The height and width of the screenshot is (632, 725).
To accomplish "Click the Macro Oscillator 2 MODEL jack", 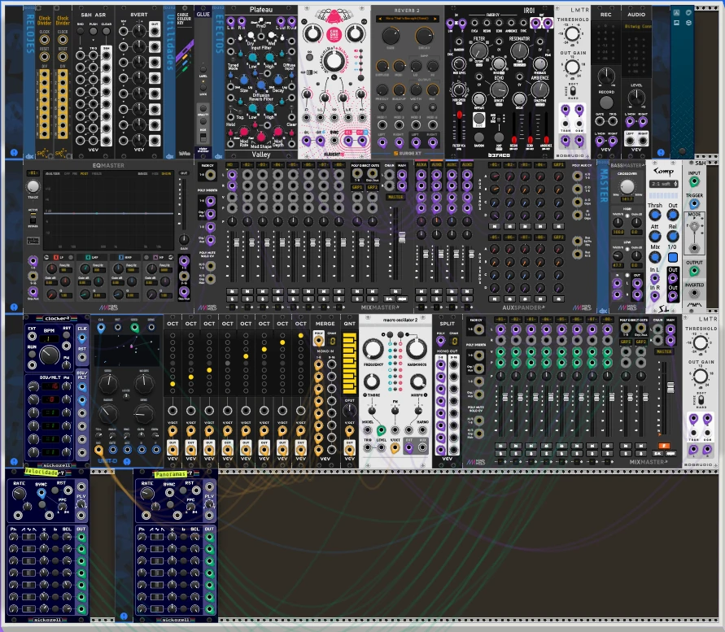I will point(368,430).
